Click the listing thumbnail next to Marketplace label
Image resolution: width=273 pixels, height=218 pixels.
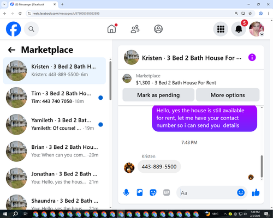tap(127, 78)
